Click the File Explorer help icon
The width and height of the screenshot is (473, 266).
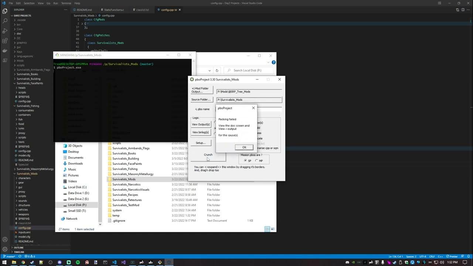click(x=273, y=62)
